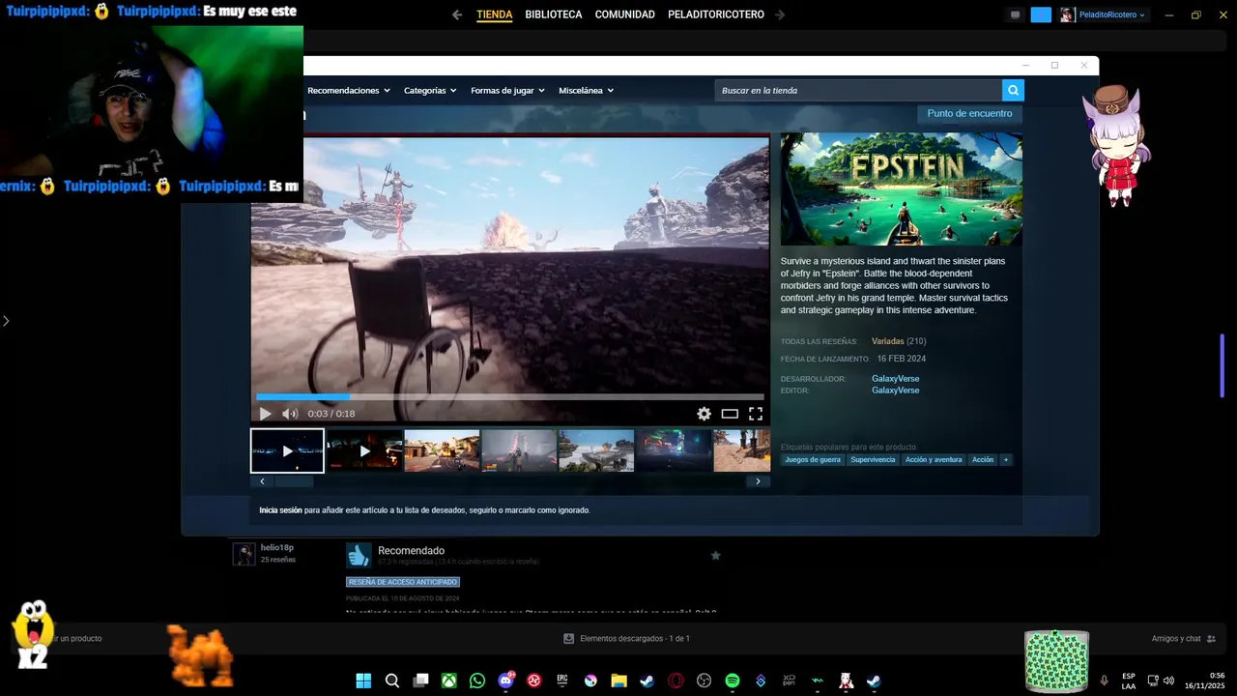Seek on the trailer progress bar
The width and height of the screenshot is (1237, 696).
pos(509,397)
